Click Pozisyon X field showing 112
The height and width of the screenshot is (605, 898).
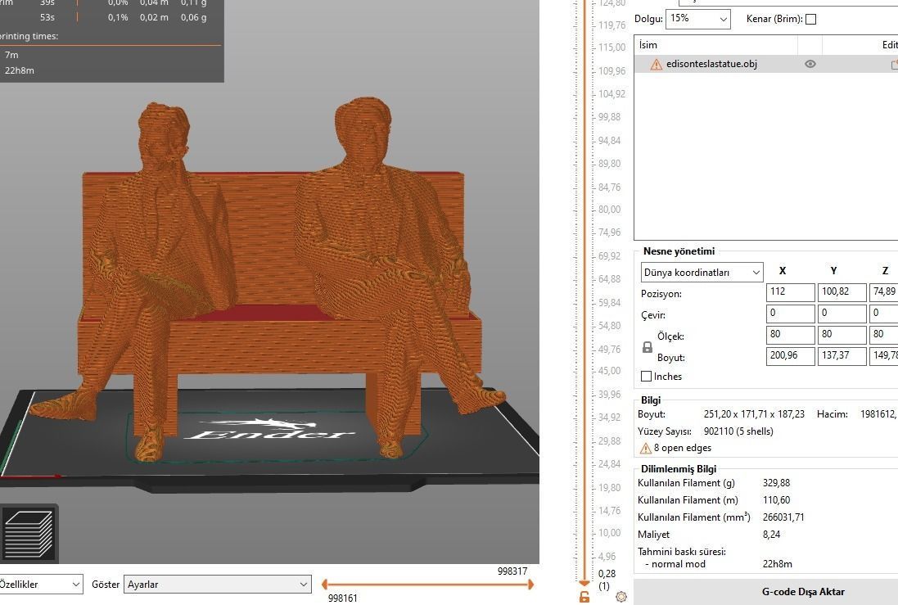pyautogui.click(x=790, y=292)
